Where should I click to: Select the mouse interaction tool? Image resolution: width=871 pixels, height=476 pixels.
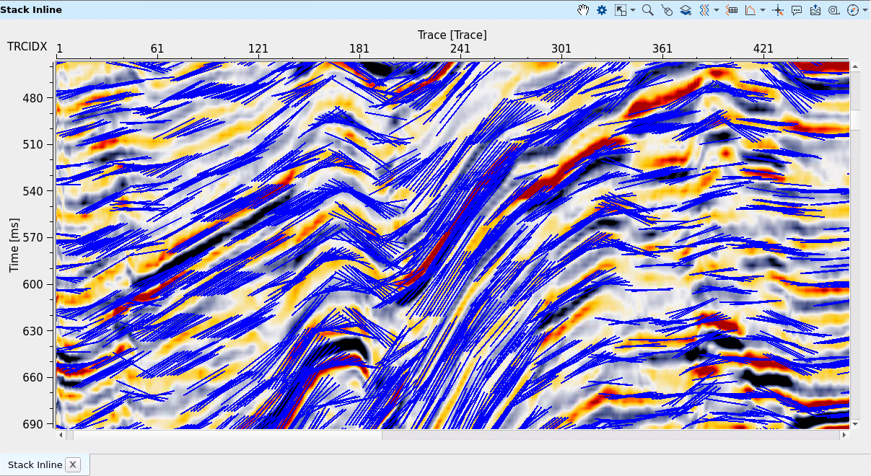[x=666, y=10]
